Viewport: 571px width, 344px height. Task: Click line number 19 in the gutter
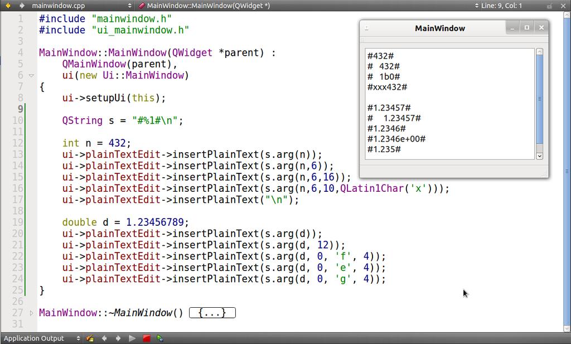click(x=17, y=222)
